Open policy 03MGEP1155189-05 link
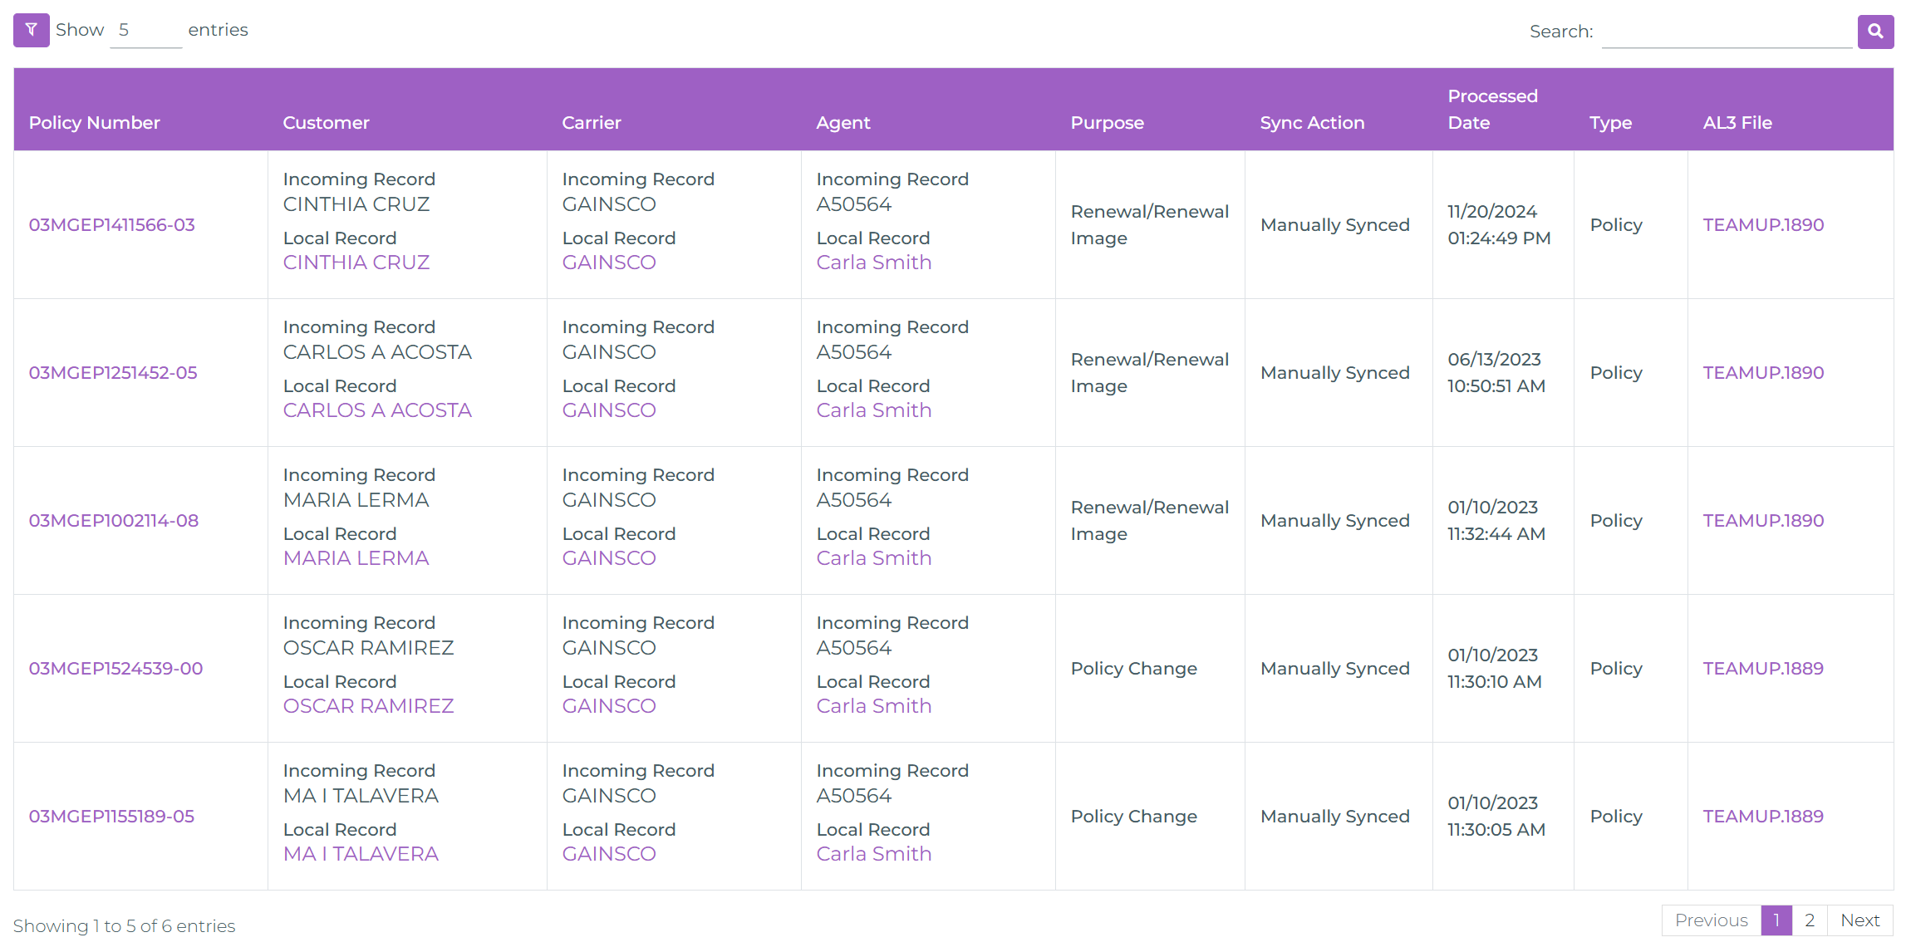1911x952 pixels. coord(111,817)
